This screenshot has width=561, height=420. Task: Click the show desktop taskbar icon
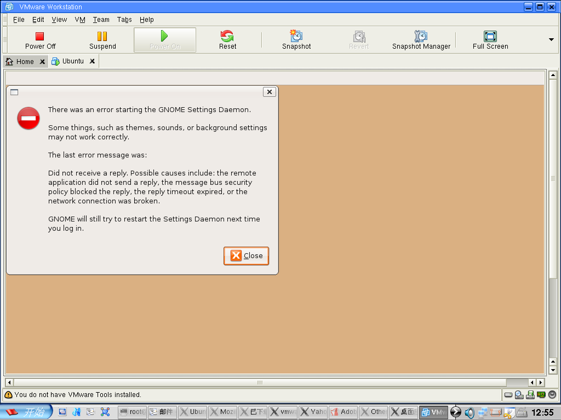62,412
